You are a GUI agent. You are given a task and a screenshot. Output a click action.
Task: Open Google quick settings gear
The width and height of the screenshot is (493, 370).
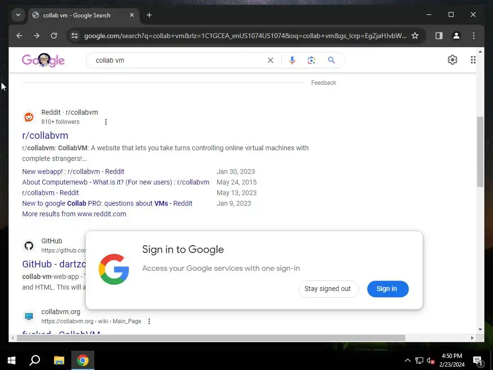click(x=453, y=60)
